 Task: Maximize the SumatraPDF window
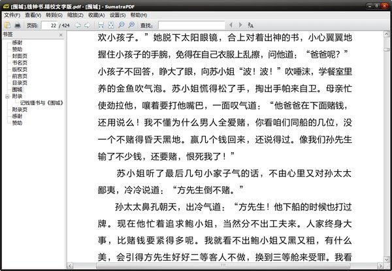click(377, 6)
